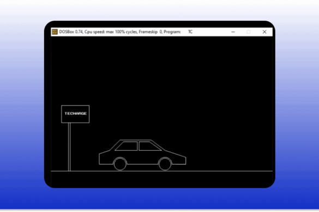Image resolution: width=319 pixels, height=212 pixels.
Task: Click the car's right side window
Action: 149,146
